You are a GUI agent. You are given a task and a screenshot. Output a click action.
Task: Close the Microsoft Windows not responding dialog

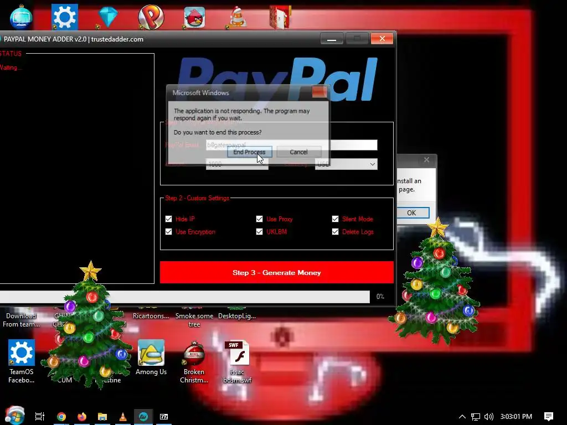point(319,92)
